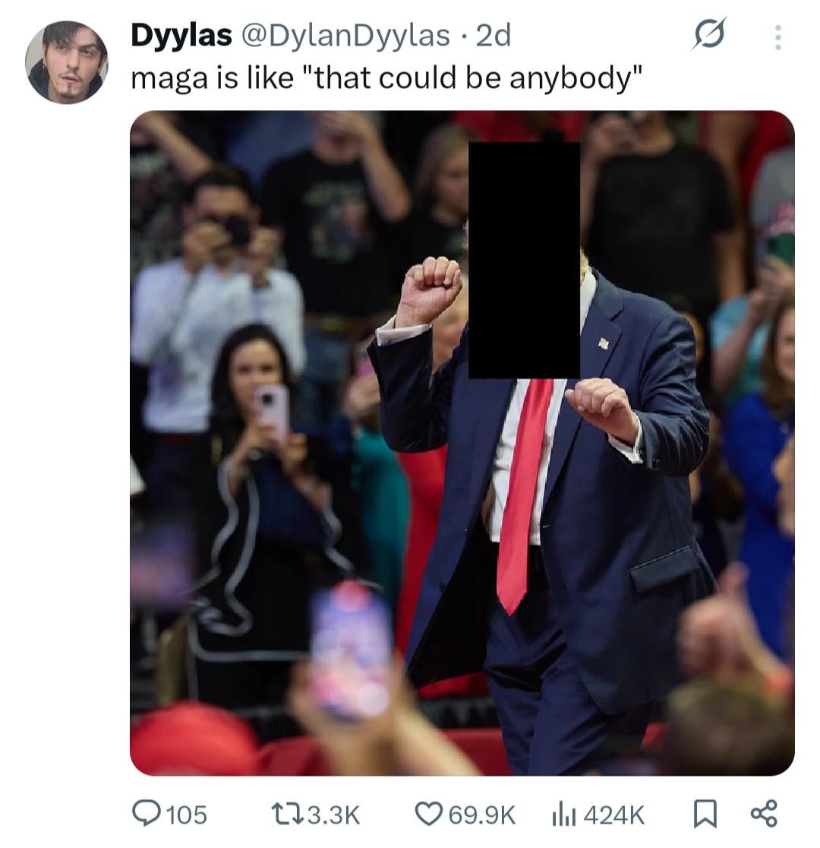Open the reply comment bubble icon
The image size is (820, 848).
coord(147,814)
